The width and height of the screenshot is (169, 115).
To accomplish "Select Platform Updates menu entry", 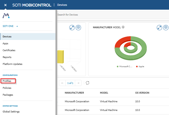I will pos(13,64).
